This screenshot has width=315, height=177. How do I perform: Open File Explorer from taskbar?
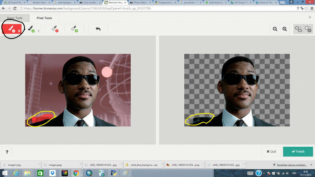[27, 173]
